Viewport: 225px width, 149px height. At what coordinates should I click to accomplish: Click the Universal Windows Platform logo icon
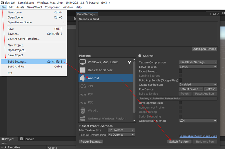point(83,119)
